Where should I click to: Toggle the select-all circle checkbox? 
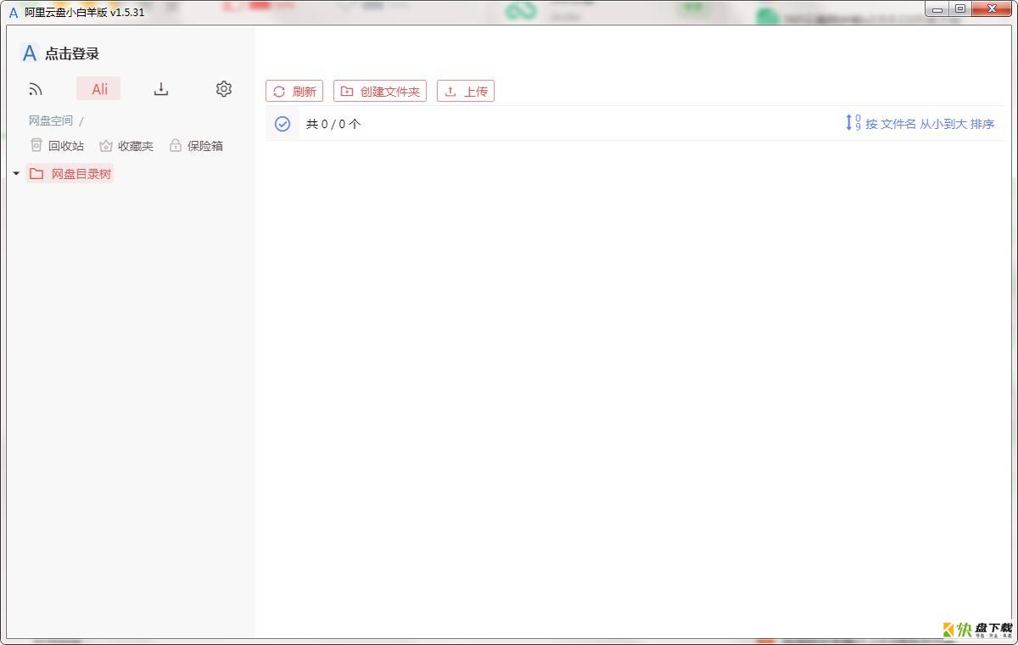pyautogui.click(x=282, y=124)
